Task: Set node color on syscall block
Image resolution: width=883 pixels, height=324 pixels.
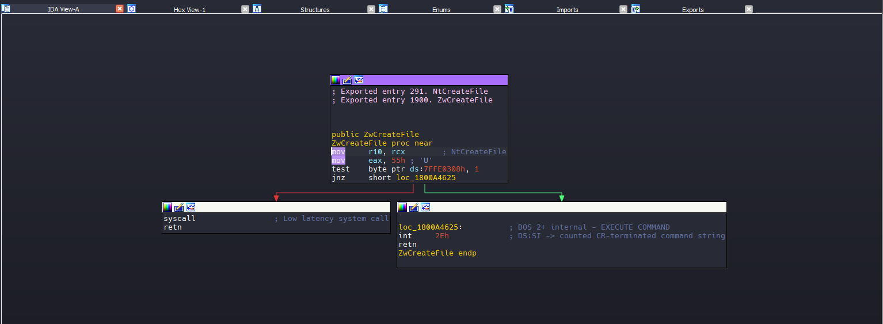Action: (168, 207)
